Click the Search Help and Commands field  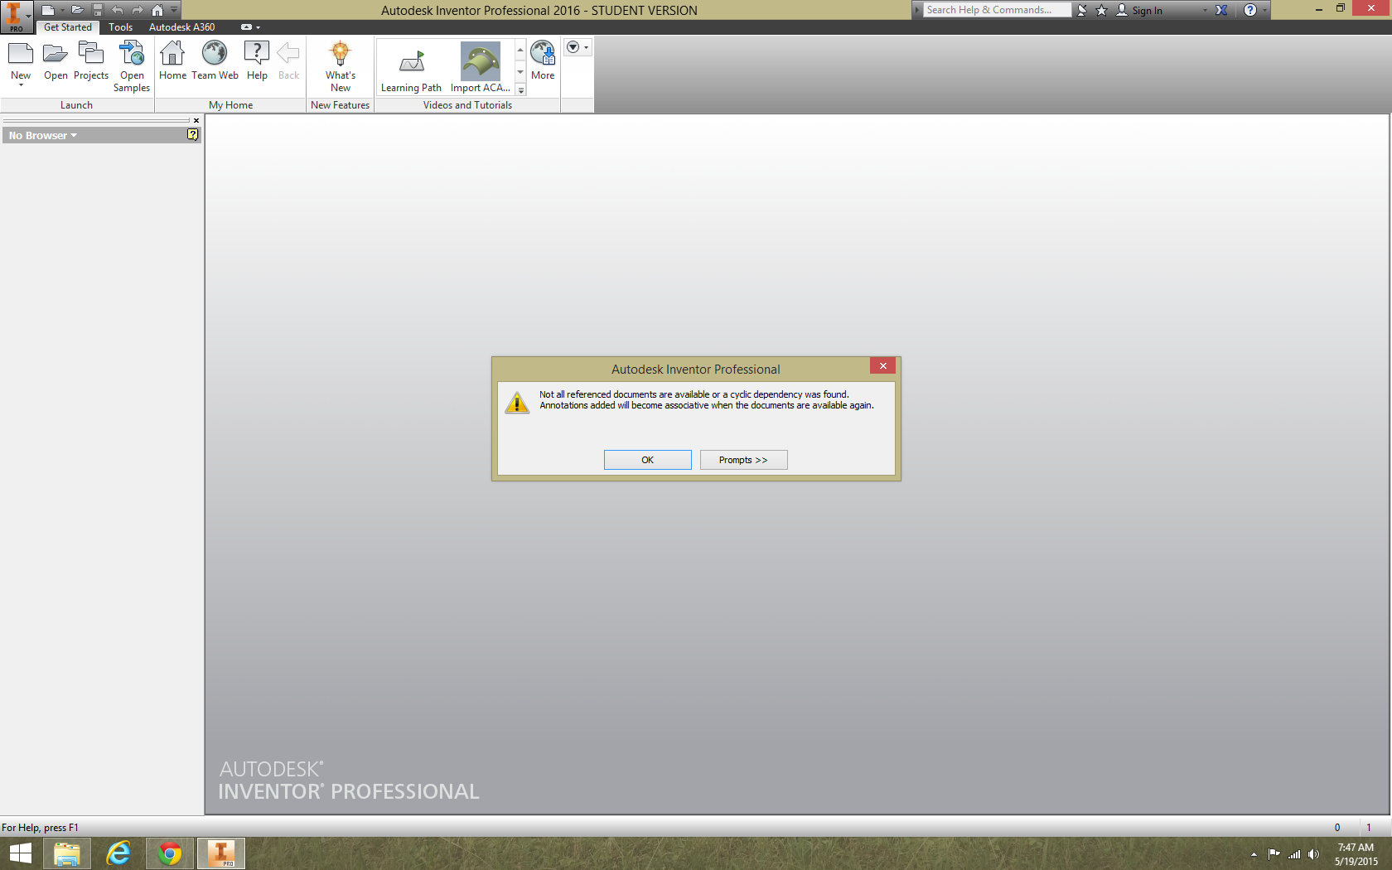(x=994, y=9)
